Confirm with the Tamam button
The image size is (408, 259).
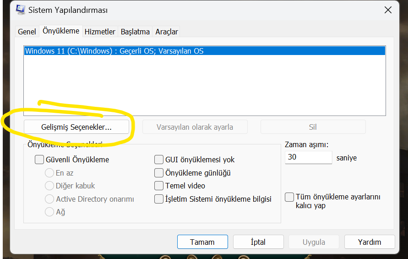coord(202,242)
